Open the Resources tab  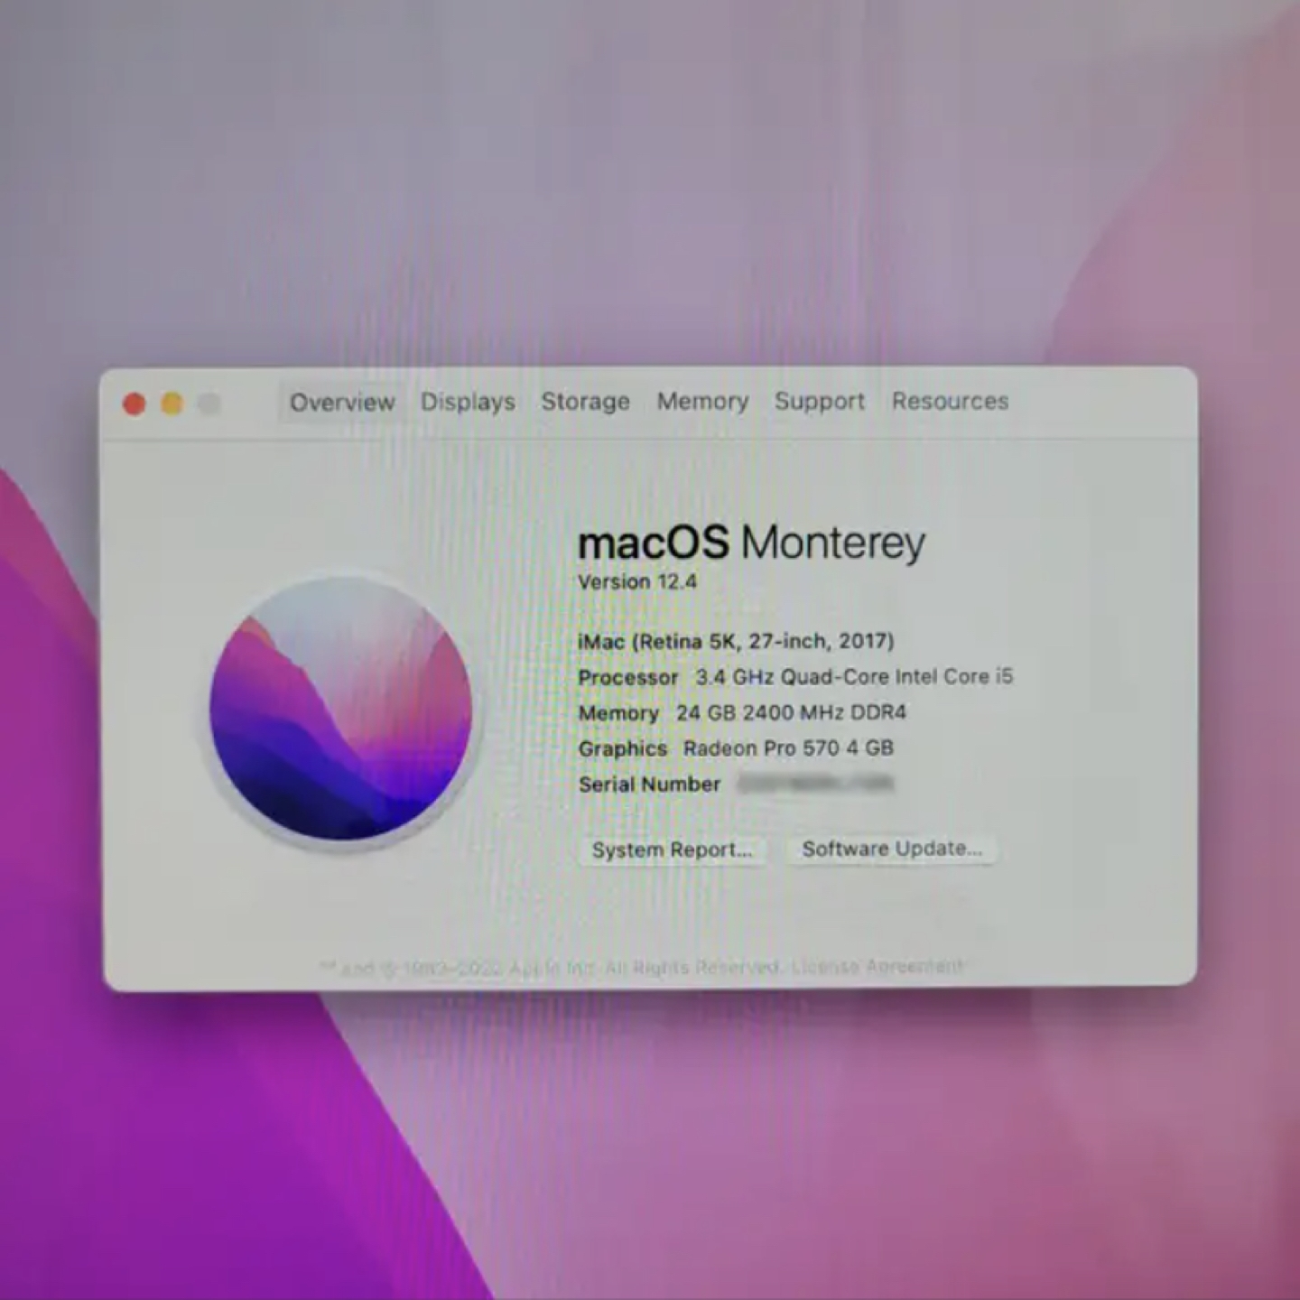[x=950, y=401]
